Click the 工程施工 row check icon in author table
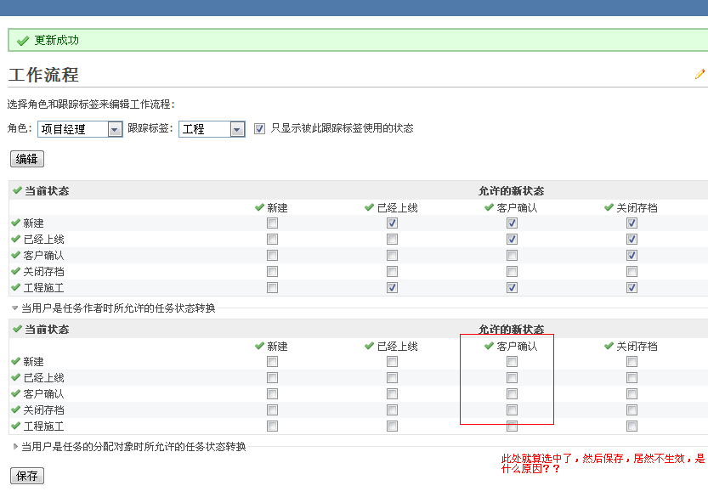Viewport: 708px width, 497px height. point(16,426)
